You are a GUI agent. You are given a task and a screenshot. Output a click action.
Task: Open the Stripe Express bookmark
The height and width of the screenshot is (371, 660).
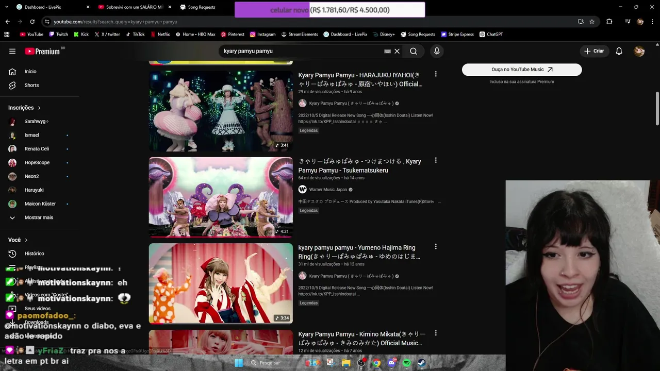457,35
